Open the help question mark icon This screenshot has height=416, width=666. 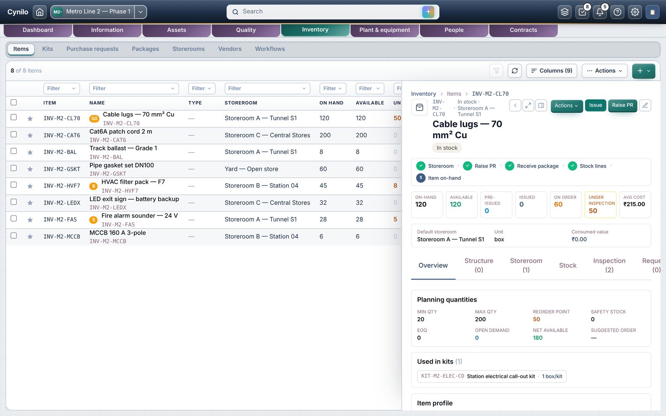point(617,12)
